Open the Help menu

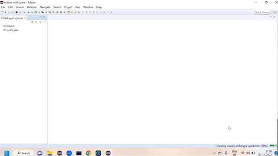99,7
